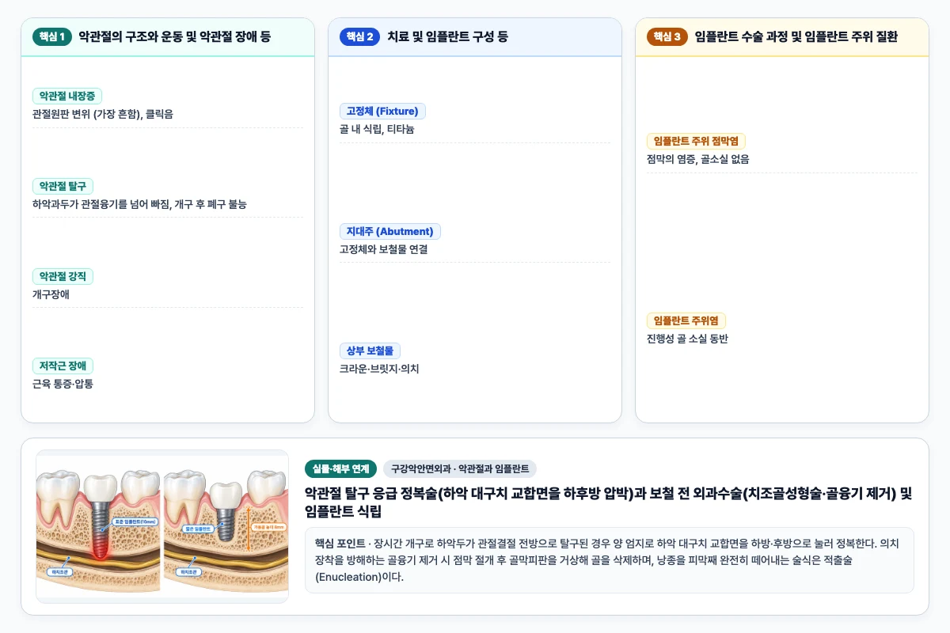Image resolution: width=950 pixels, height=633 pixels.
Task: Select the text 고정체와 보철물 연결
Action: pos(384,249)
